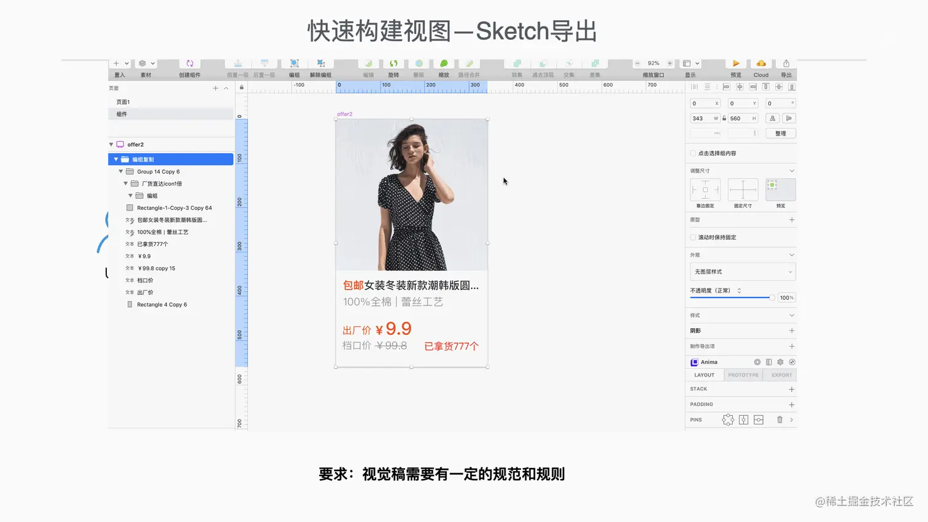Screen dimensions: 928x522
Task: Click the 不透明度 opacity slider
Action: pos(732,297)
